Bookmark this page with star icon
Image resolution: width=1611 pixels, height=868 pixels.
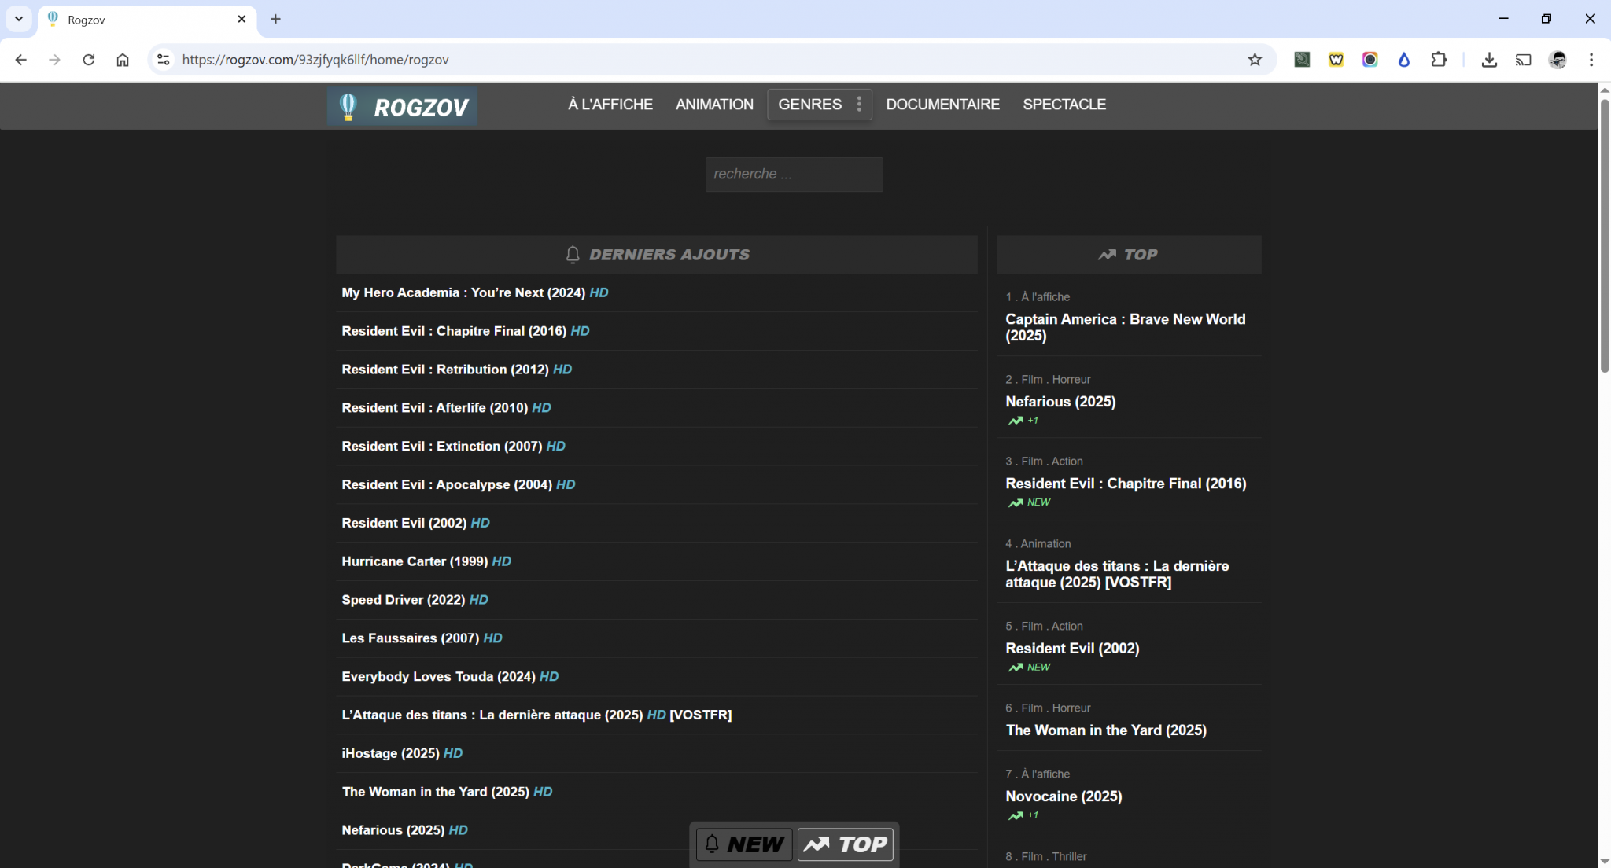click(1255, 60)
